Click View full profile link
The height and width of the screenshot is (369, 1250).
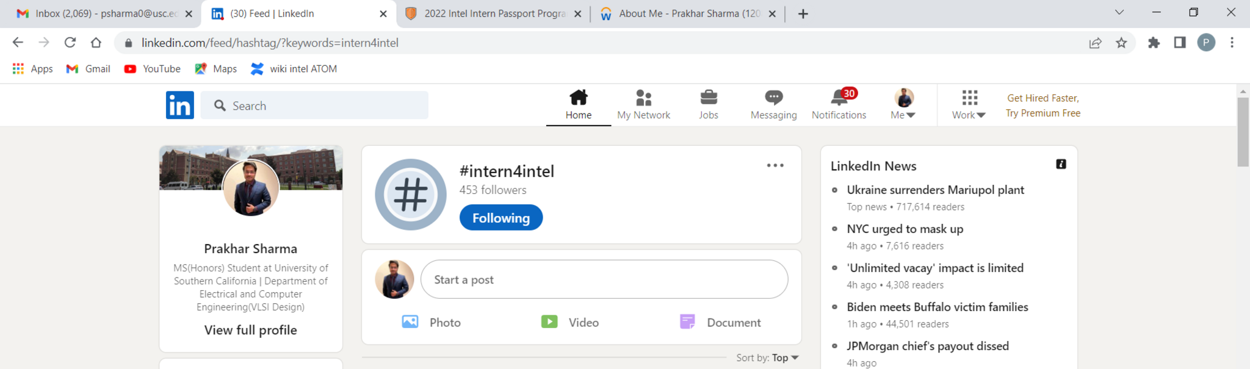click(x=250, y=330)
